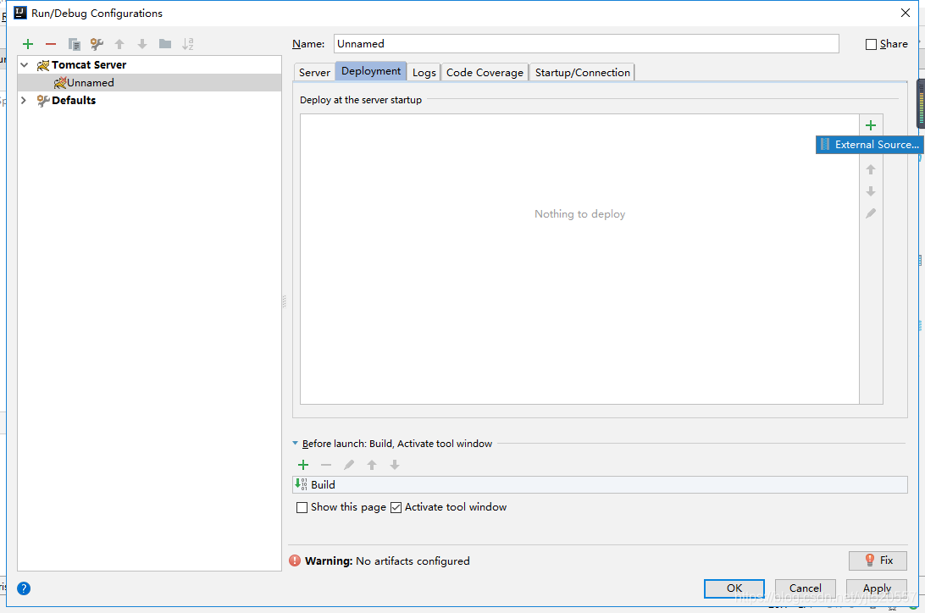This screenshot has width=925, height=613.
Task: Toggle the Share checkbox
Action: (x=871, y=44)
